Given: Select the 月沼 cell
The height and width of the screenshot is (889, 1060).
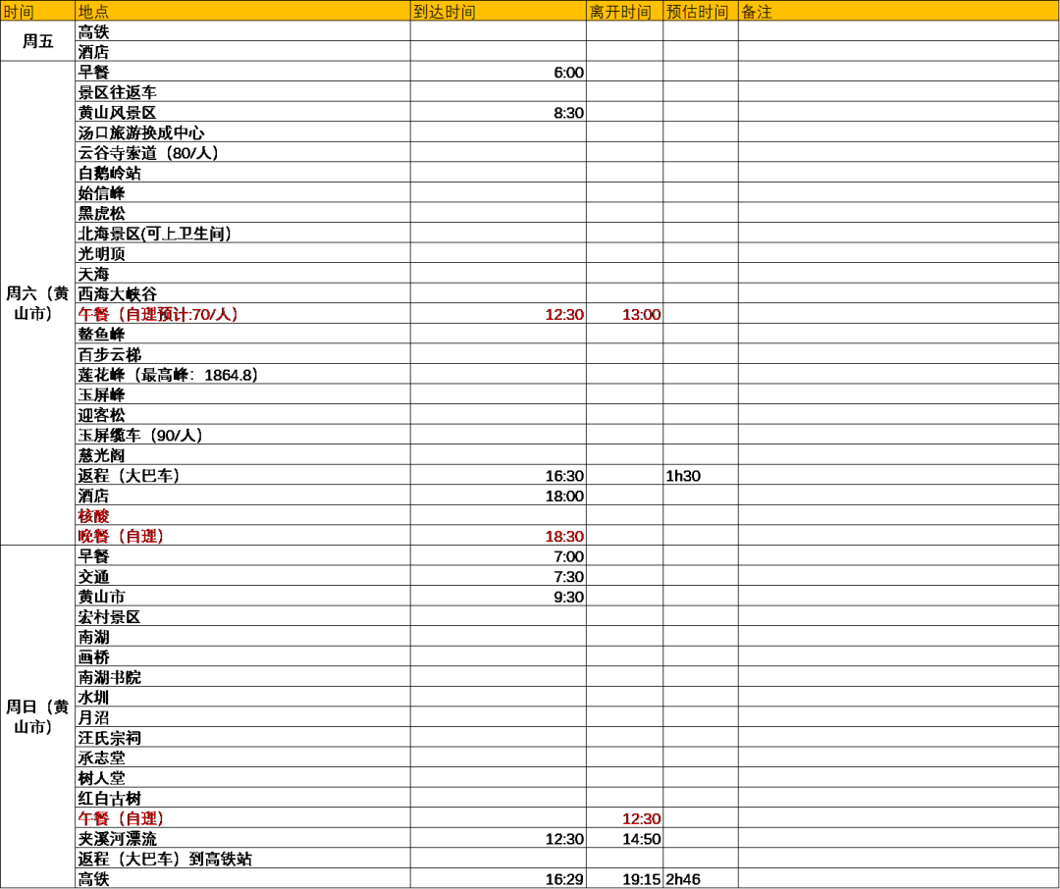Looking at the screenshot, I should pos(242,717).
